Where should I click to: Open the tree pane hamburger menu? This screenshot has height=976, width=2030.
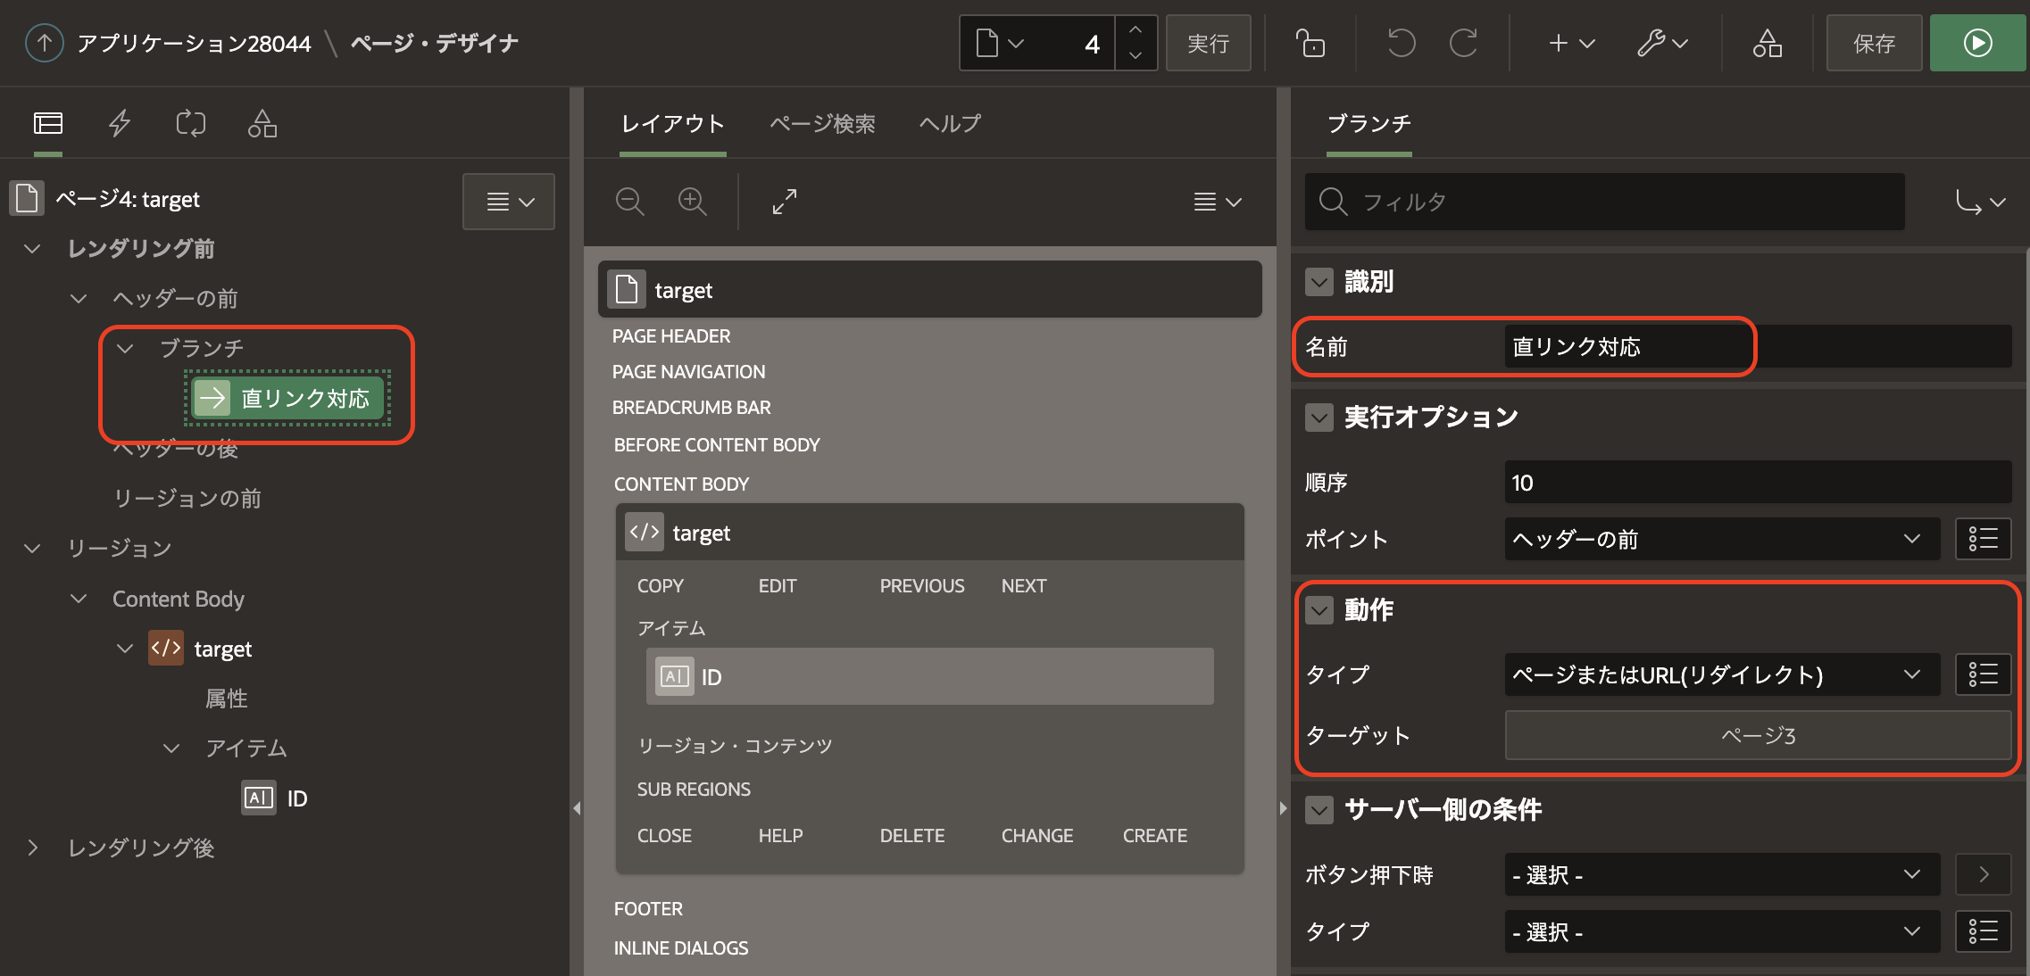coord(509,202)
